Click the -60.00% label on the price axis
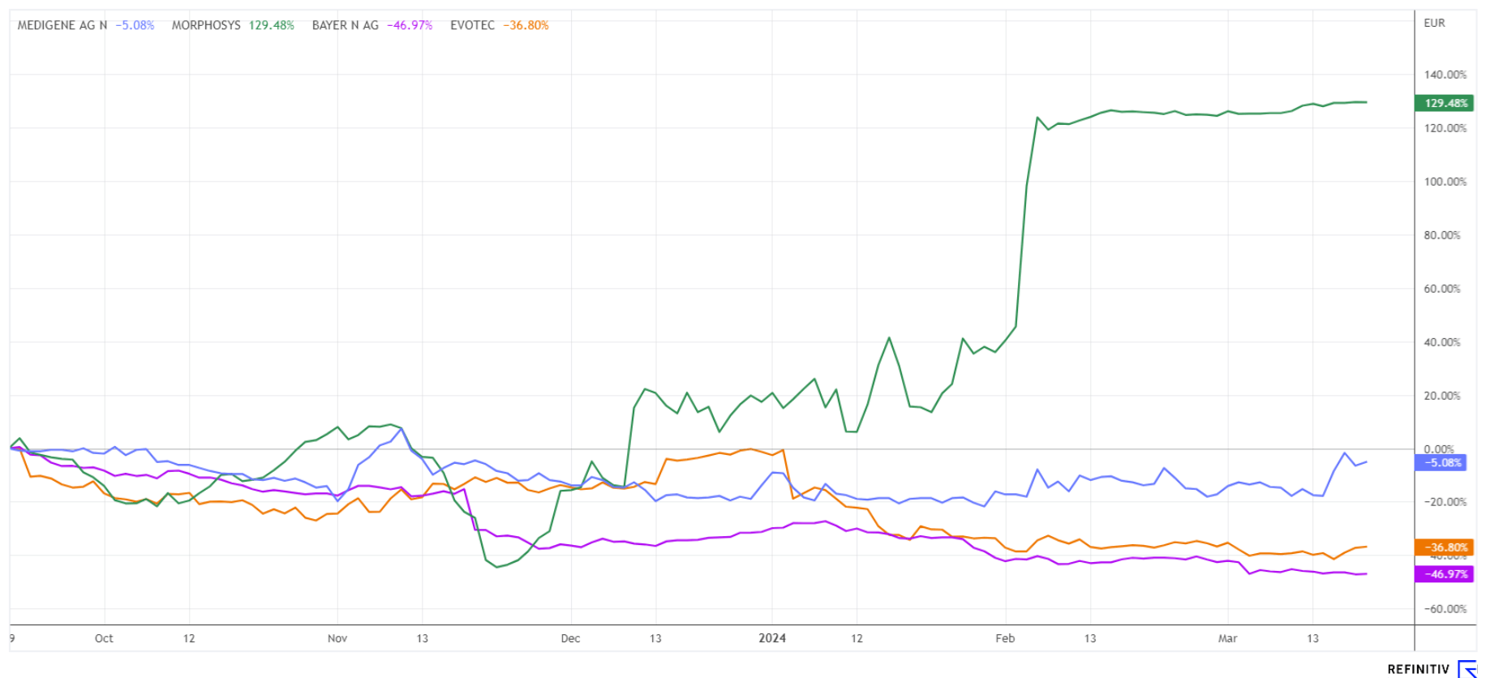Screen dimensions: 1486x678 [x=1445, y=609]
